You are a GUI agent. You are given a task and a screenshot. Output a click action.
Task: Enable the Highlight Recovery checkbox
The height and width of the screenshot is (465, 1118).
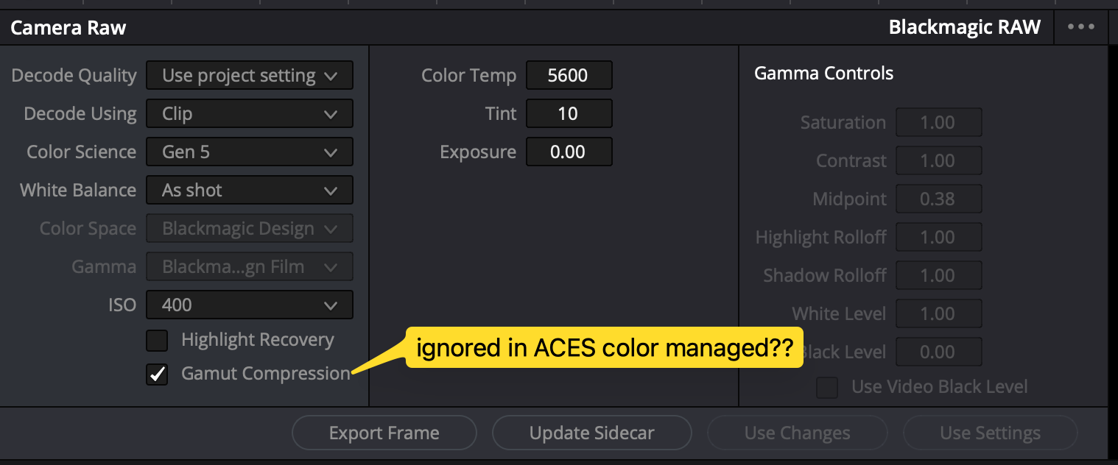(x=157, y=341)
